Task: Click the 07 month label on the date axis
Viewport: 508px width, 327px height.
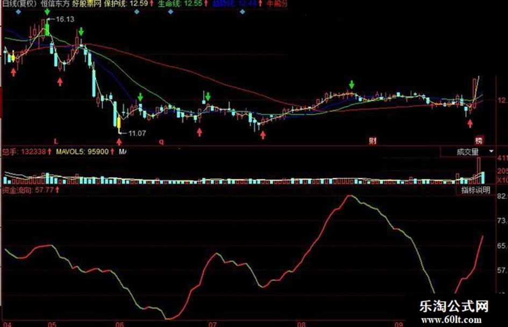Action: pyautogui.click(x=212, y=324)
